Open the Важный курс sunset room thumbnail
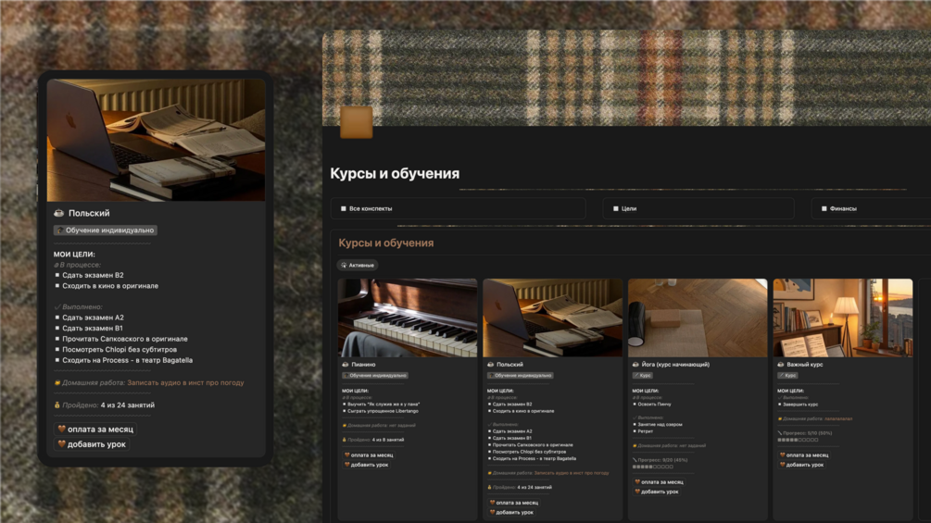Screen dimensions: 931x523 [842, 318]
